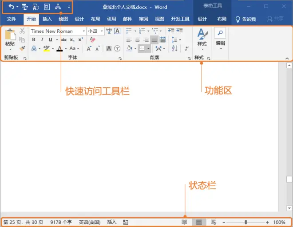Click Grow Font icon
The height and width of the screenshot is (227, 293).
(x=89, y=49)
